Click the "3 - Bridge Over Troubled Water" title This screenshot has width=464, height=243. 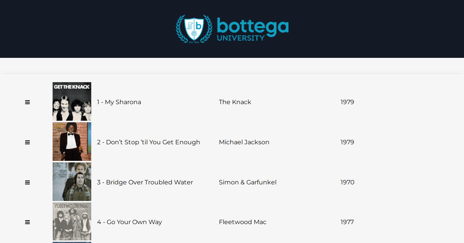(145, 182)
